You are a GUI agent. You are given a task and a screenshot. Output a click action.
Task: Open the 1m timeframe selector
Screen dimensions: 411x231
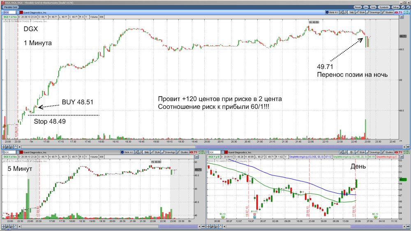point(352,13)
